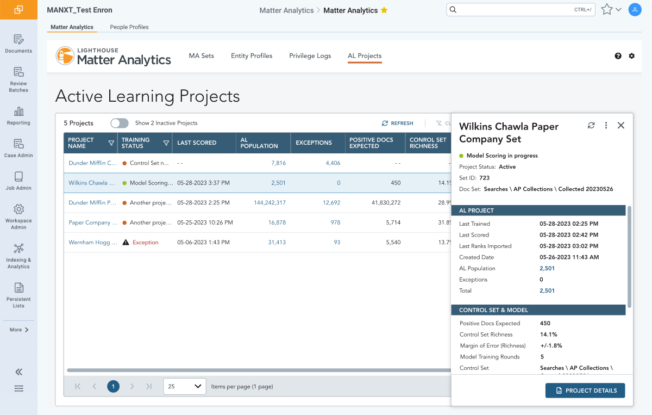Open details panel three-dot menu
The height and width of the screenshot is (415, 652).
pyautogui.click(x=606, y=126)
